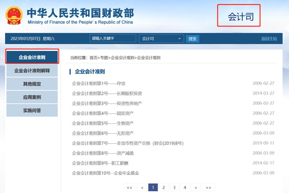The width and height of the screenshot is (289, 193).
Task: Open 企业会计准则第1号——存货
Action: click(x=98, y=83)
